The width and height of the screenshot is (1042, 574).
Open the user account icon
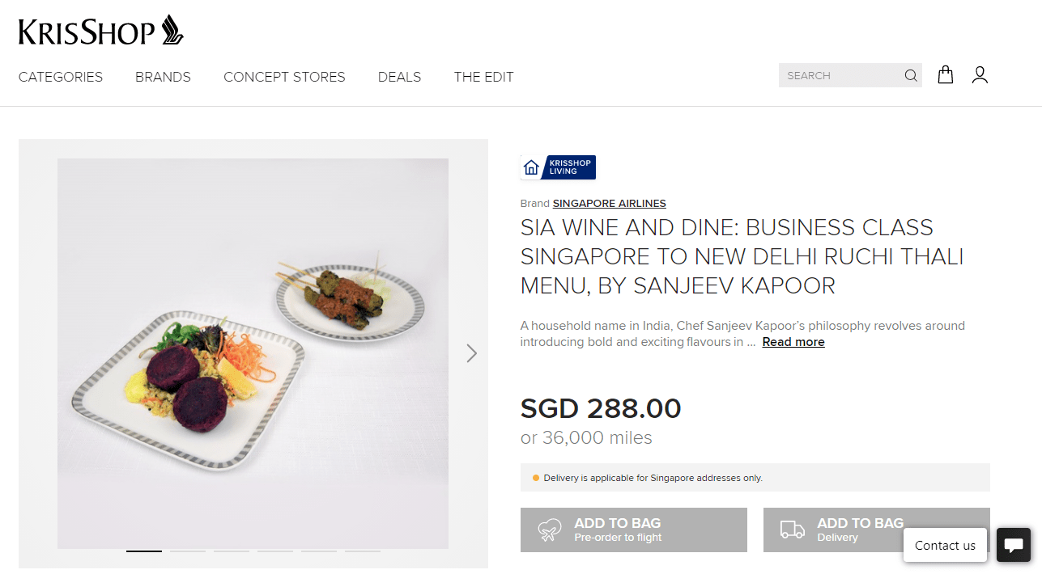980,75
